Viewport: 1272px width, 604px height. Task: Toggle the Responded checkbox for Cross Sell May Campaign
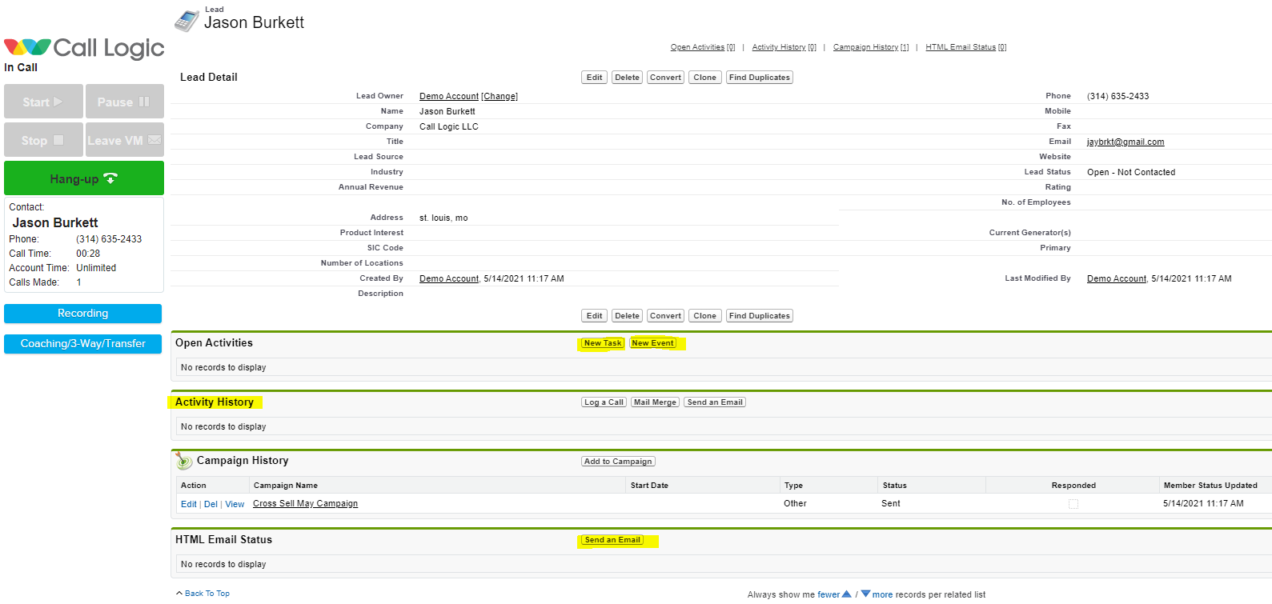[x=1073, y=504]
